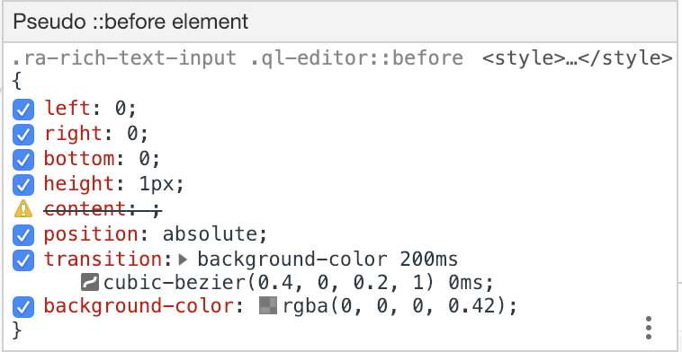
Task: Click the struck-through content property name
Action: coord(85,209)
